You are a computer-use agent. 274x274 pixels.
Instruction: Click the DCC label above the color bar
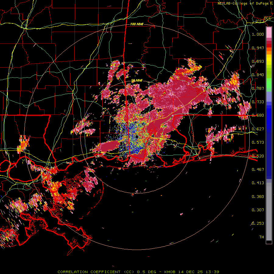[x=268, y=18]
